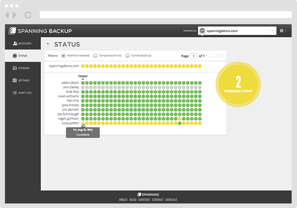Image resolution: width=297 pixels, height=208 pixels.
Task: Go to Settings in the sidebar
Action: click(x=23, y=80)
